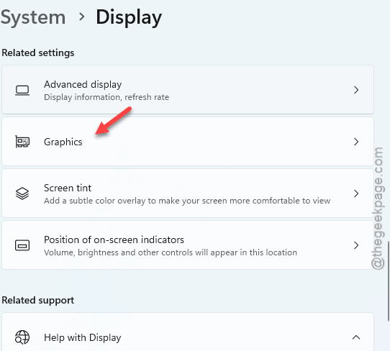Click the Graphics card icon
390x351 pixels.
pyautogui.click(x=22, y=142)
